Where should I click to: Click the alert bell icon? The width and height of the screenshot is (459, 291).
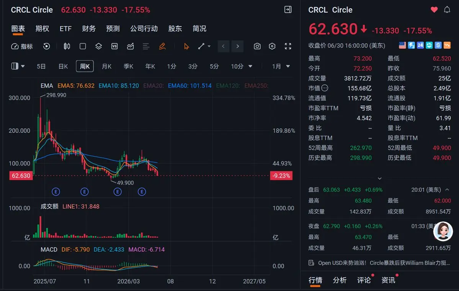[447, 10]
